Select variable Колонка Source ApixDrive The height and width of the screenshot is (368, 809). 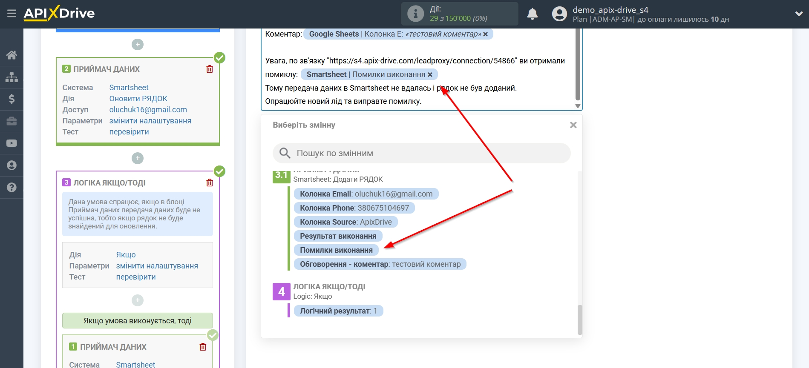click(345, 222)
